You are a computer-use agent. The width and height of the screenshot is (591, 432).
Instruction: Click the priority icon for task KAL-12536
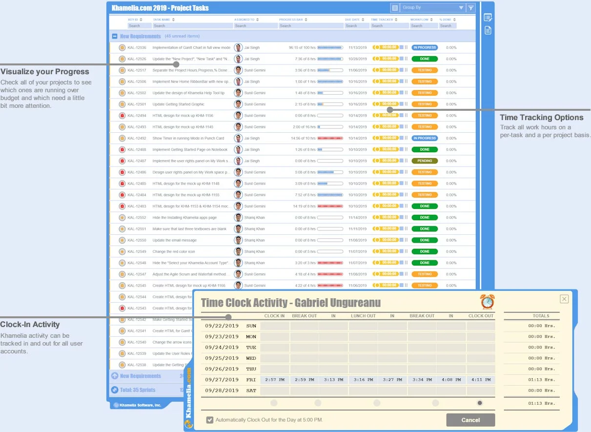tap(122, 47)
